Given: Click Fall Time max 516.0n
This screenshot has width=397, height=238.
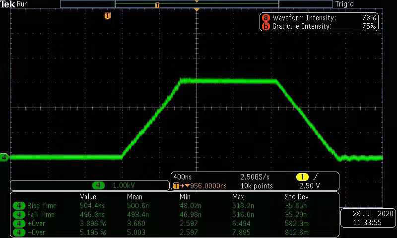Looking at the screenshot, I should [x=243, y=215].
